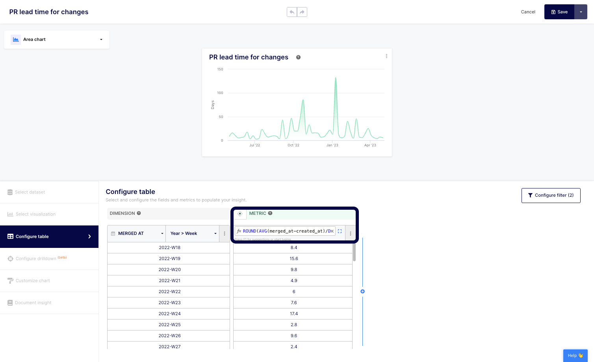Screen dimensions: 594x362
Task: Click the help icon beside chart title
Action: tap(298, 57)
